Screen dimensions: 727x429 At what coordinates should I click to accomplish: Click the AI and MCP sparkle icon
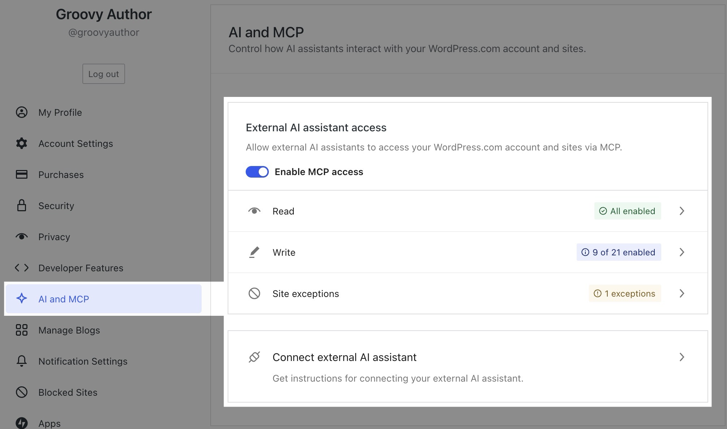click(22, 298)
